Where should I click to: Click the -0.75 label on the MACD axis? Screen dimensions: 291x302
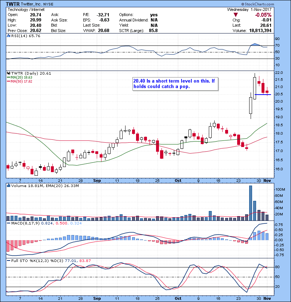pos(279,255)
